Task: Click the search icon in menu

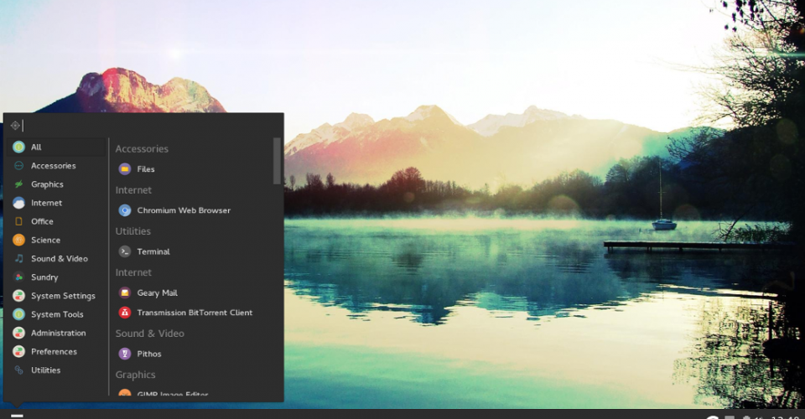Action: pos(15,126)
